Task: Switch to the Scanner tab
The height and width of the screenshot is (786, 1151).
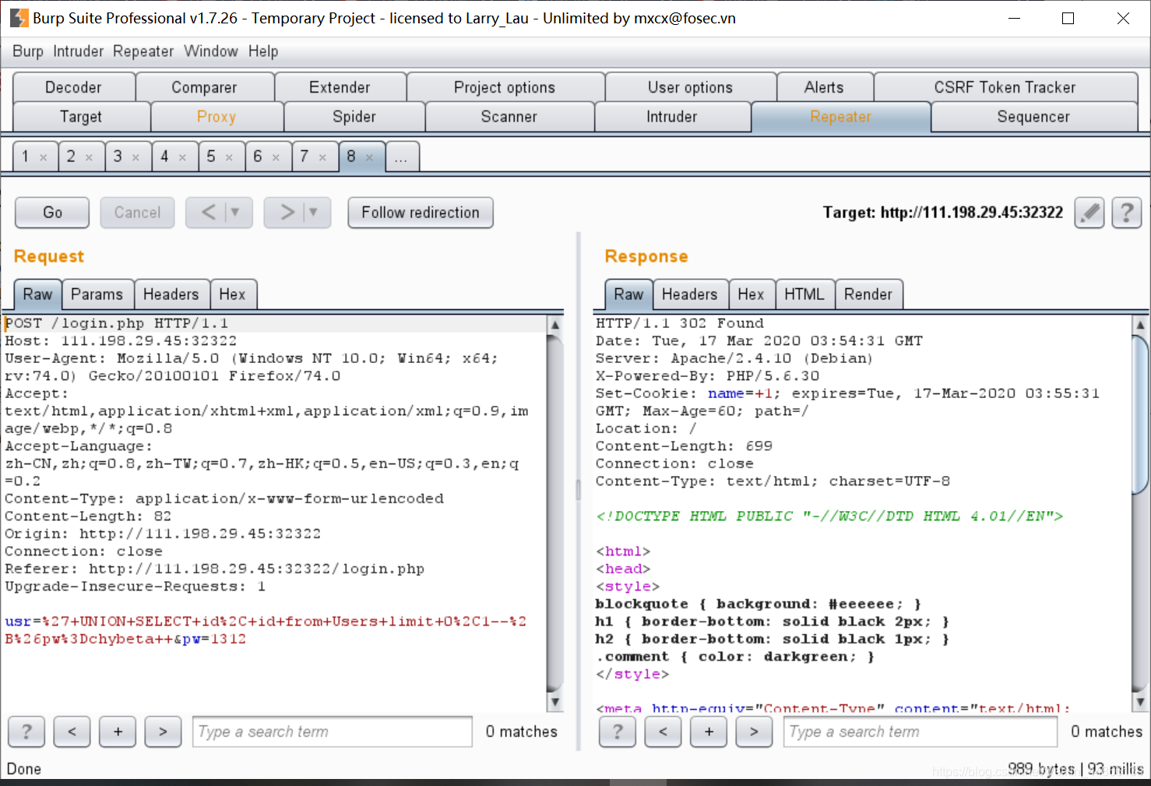Action: click(x=510, y=117)
